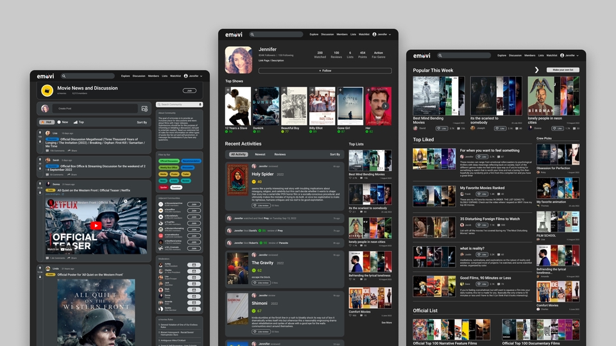Upvote Sarah's Box Office discussion post
The image size is (616, 346).
[40, 160]
